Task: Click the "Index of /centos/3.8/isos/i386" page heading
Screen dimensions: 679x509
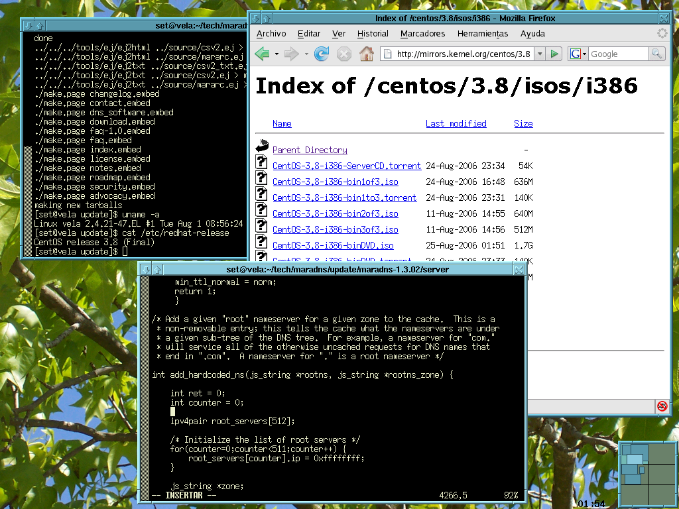Action: pos(446,85)
